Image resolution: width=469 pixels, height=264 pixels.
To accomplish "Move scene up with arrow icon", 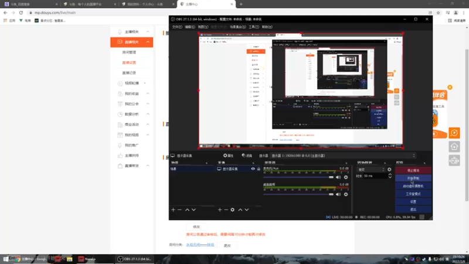I will point(187,210).
